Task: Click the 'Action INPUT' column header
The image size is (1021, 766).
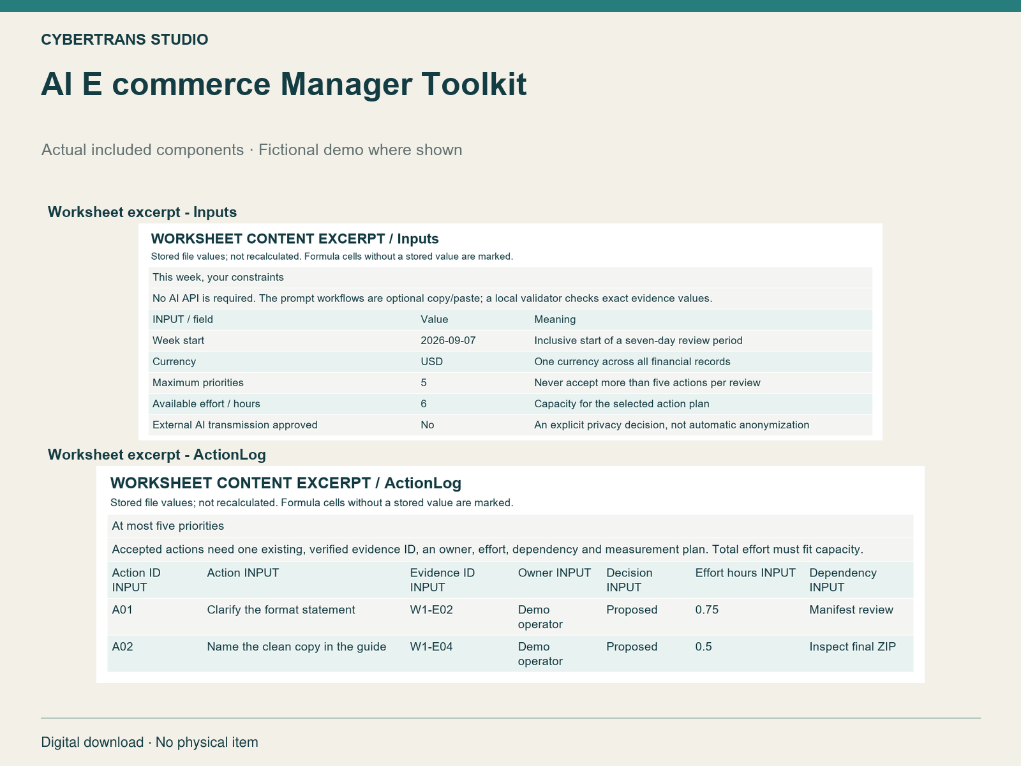Action: pos(243,573)
